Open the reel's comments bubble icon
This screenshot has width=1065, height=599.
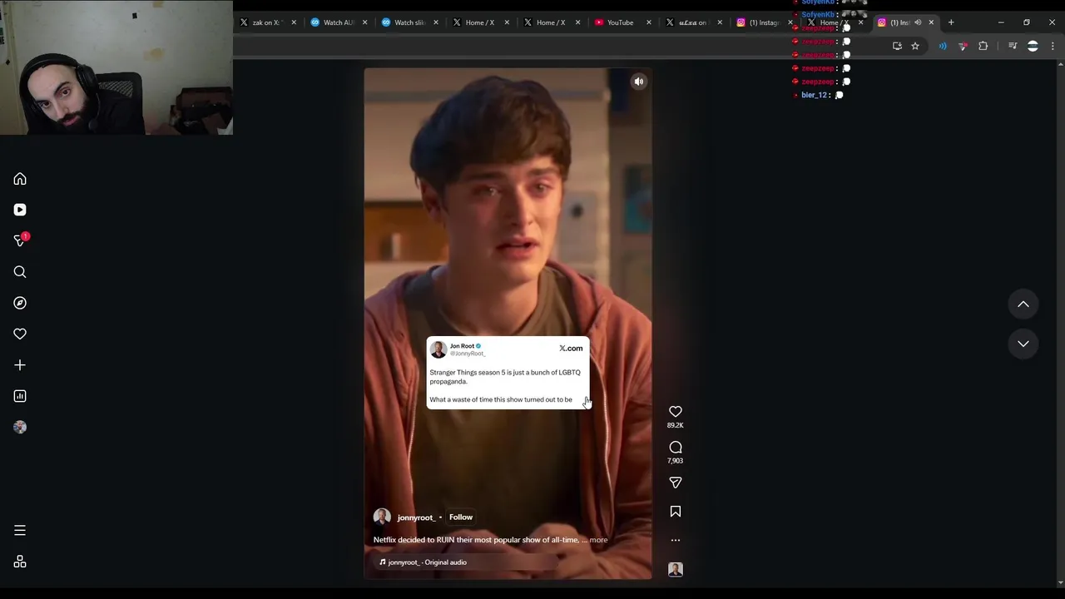[676, 448]
